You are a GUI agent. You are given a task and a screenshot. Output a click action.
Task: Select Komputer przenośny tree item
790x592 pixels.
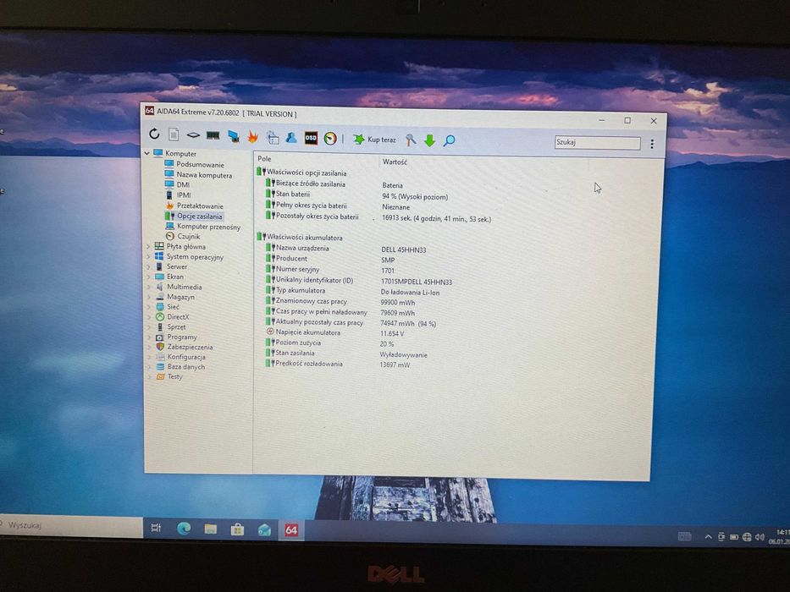(208, 227)
